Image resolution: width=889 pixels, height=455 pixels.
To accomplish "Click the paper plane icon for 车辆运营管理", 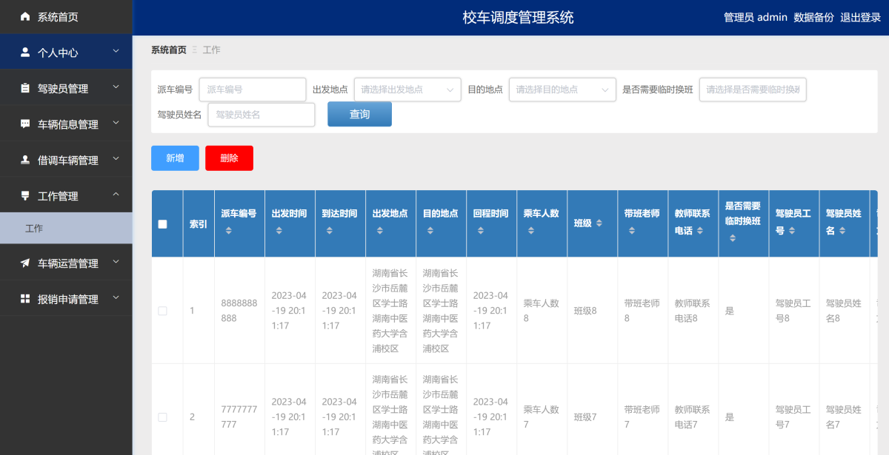I will [25, 263].
